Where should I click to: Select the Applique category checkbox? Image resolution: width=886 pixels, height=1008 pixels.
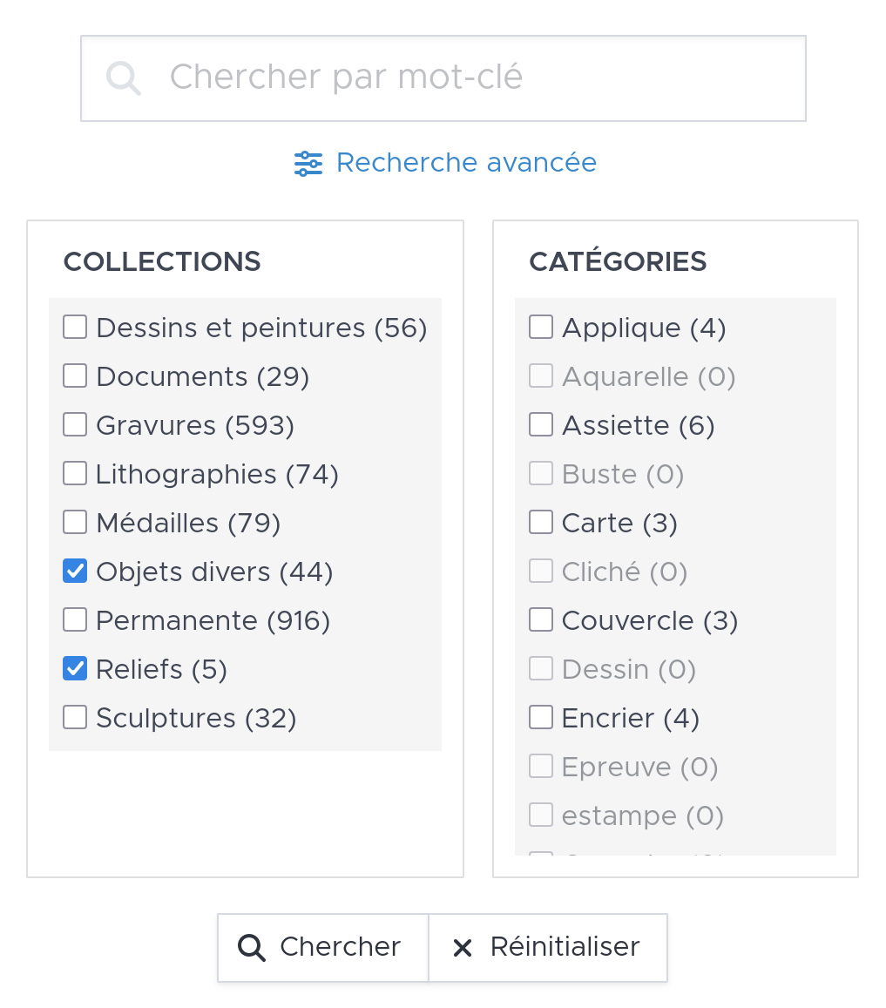point(541,328)
